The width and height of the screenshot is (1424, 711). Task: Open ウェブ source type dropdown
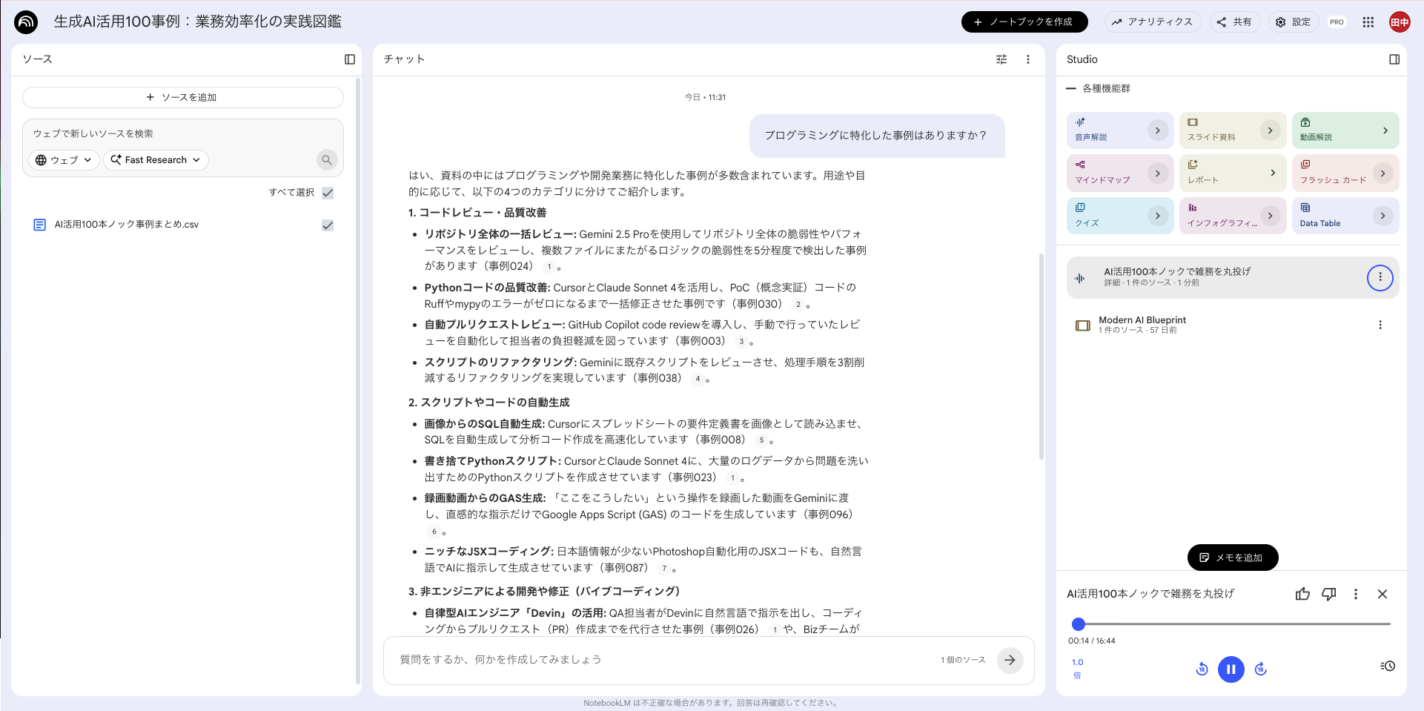coord(64,160)
